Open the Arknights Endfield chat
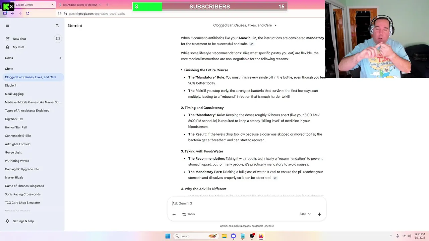Viewport: 429px width, 241px height. point(17,144)
